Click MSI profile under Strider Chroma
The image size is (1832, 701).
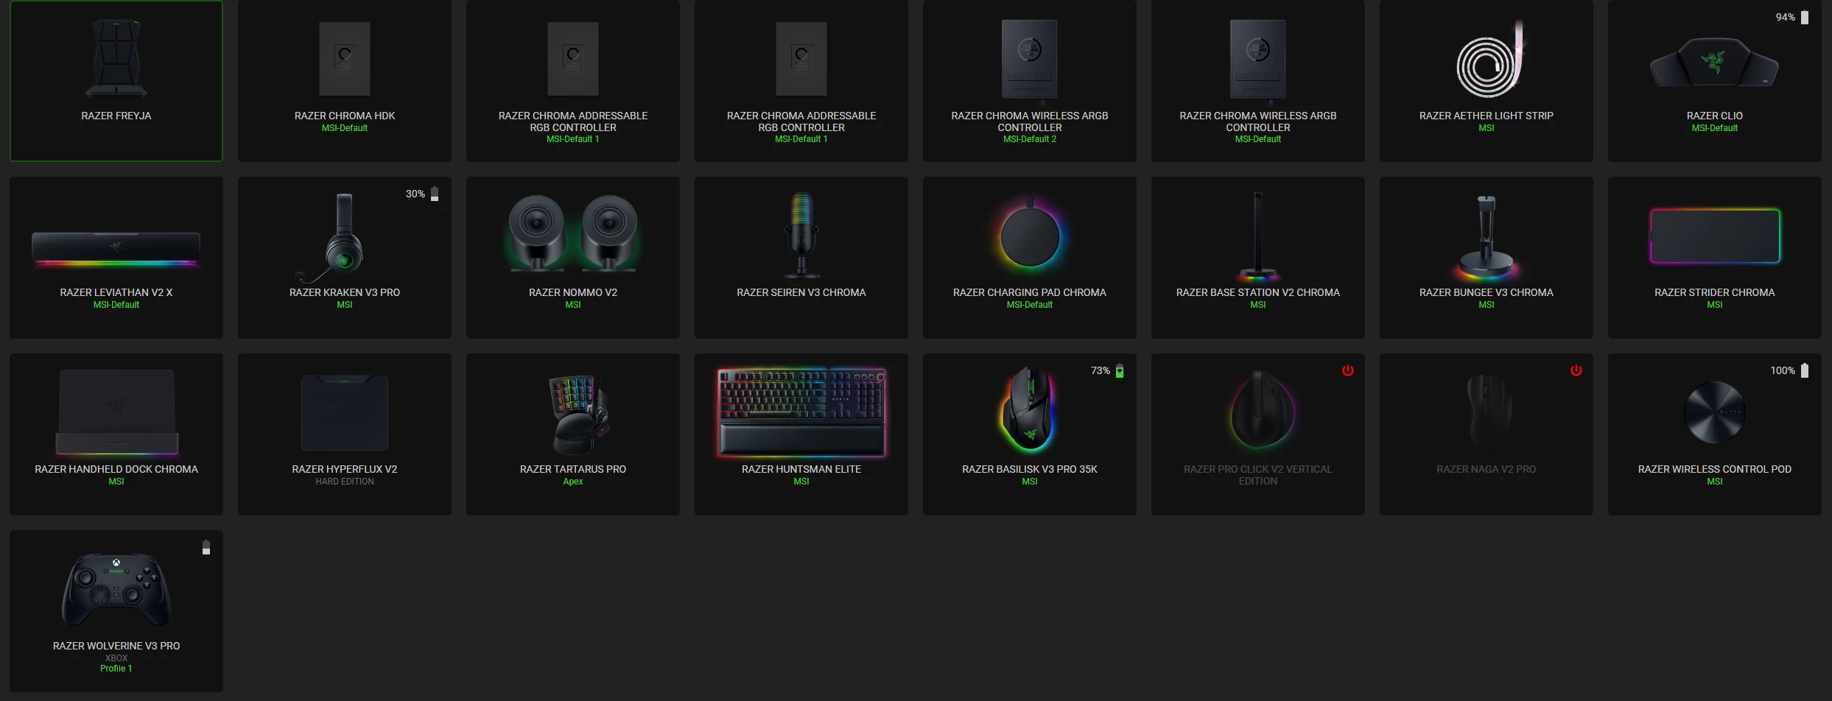click(1715, 305)
